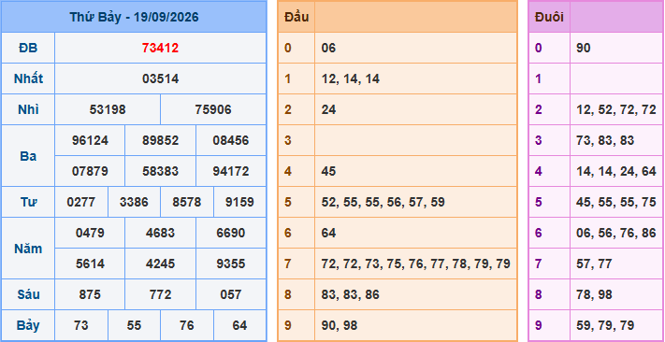Screen dimensions: 665x342
Task: Click Đuôi values 45, 55, 55, 75
Action: [615, 202]
